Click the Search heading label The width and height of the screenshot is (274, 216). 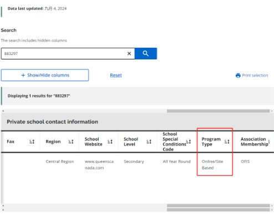click(x=8, y=30)
